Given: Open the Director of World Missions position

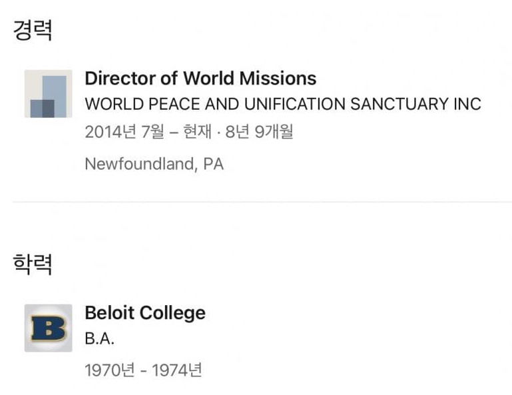Looking at the screenshot, I should click(x=200, y=79).
